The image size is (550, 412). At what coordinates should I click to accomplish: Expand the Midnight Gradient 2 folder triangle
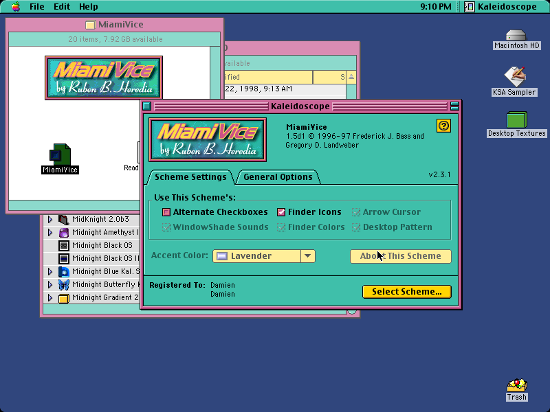(49, 298)
